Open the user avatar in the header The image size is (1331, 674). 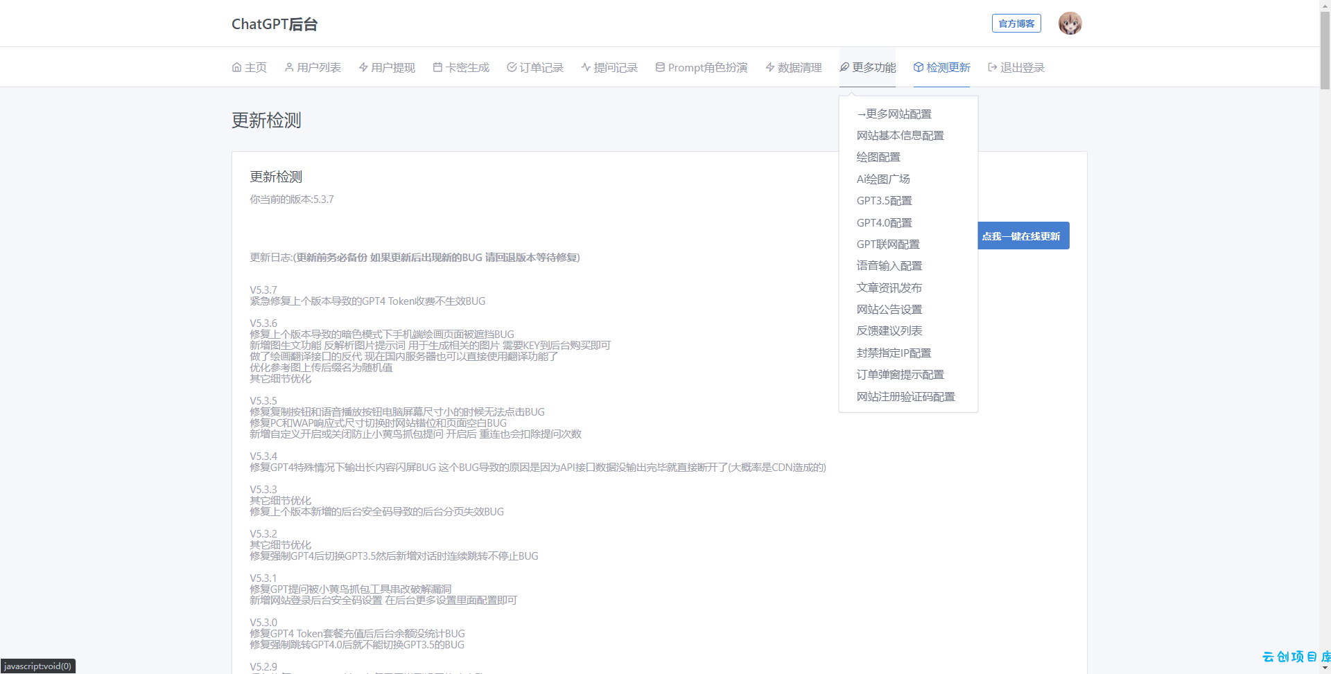pos(1070,24)
